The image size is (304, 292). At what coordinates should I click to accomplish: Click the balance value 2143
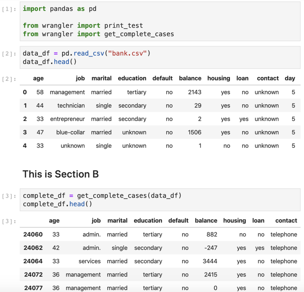coord(195,92)
